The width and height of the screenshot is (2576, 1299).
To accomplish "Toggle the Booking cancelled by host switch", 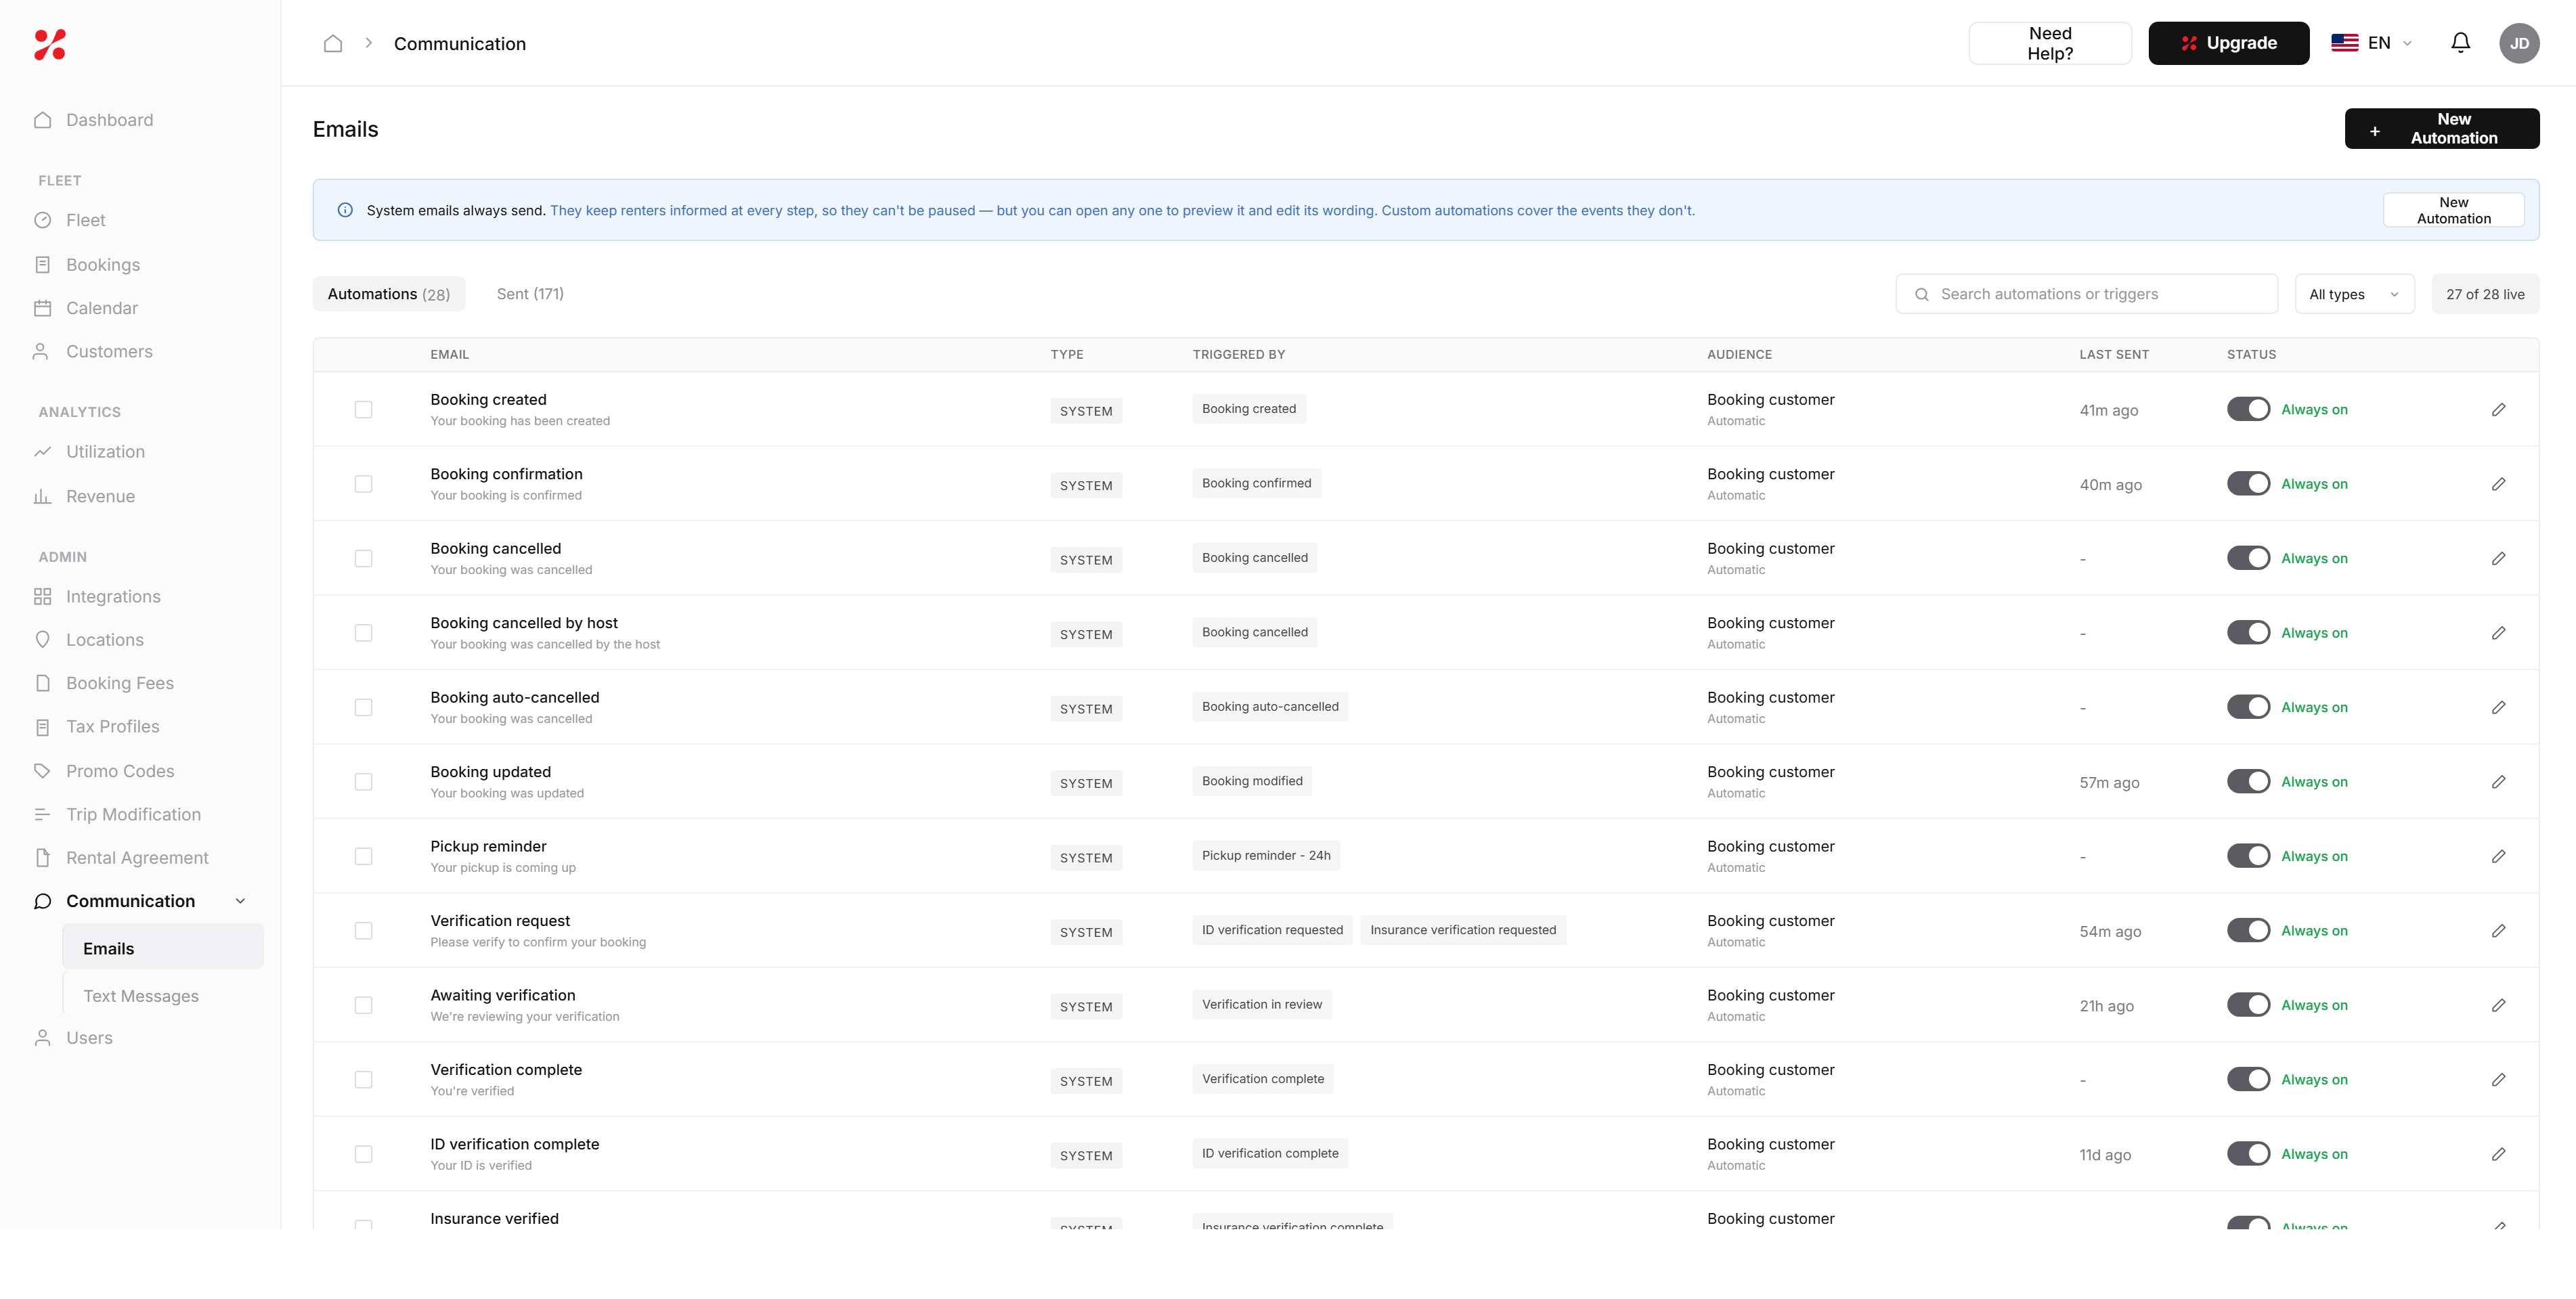I will coord(2248,633).
